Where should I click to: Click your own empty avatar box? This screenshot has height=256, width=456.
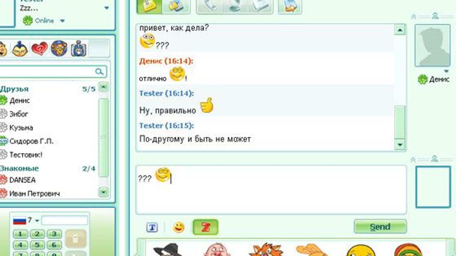tap(433, 186)
